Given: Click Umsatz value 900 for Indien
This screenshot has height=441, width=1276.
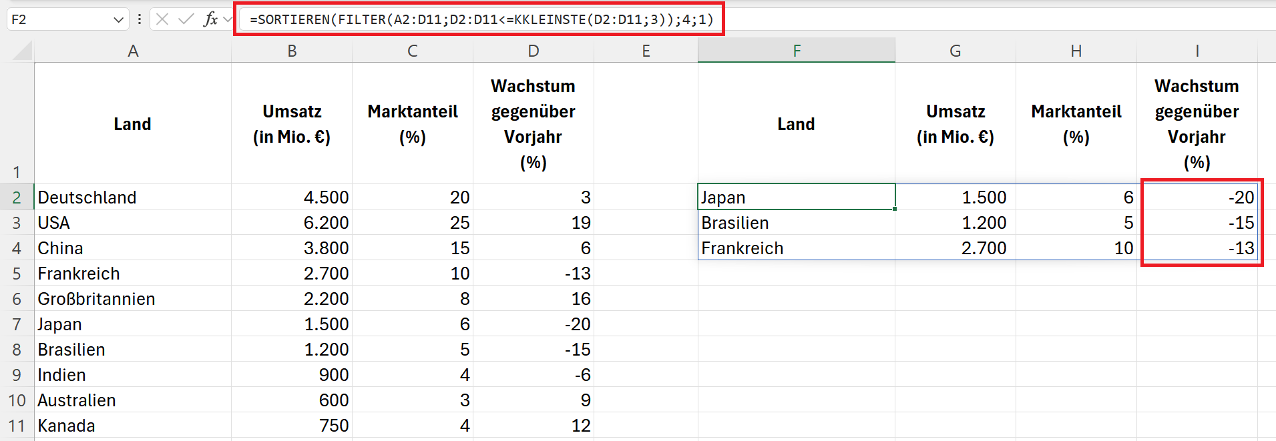Looking at the screenshot, I should (x=292, y=375).
